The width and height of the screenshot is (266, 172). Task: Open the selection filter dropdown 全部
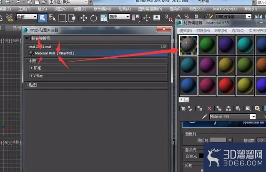[x=27, y=17]
